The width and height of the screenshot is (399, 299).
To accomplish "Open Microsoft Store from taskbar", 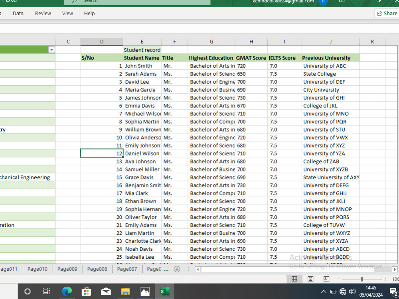I will pyautogui.click(x=86, y=291).
